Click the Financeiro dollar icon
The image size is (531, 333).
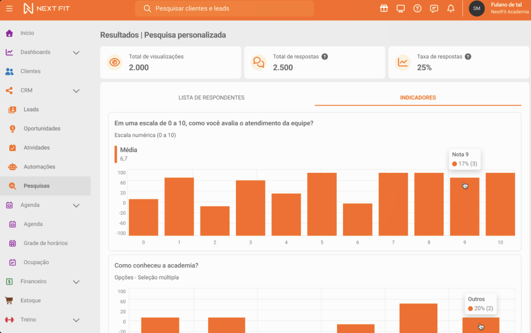9,281
